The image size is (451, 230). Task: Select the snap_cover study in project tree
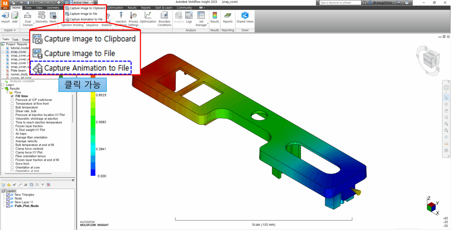tap(18, 52)
